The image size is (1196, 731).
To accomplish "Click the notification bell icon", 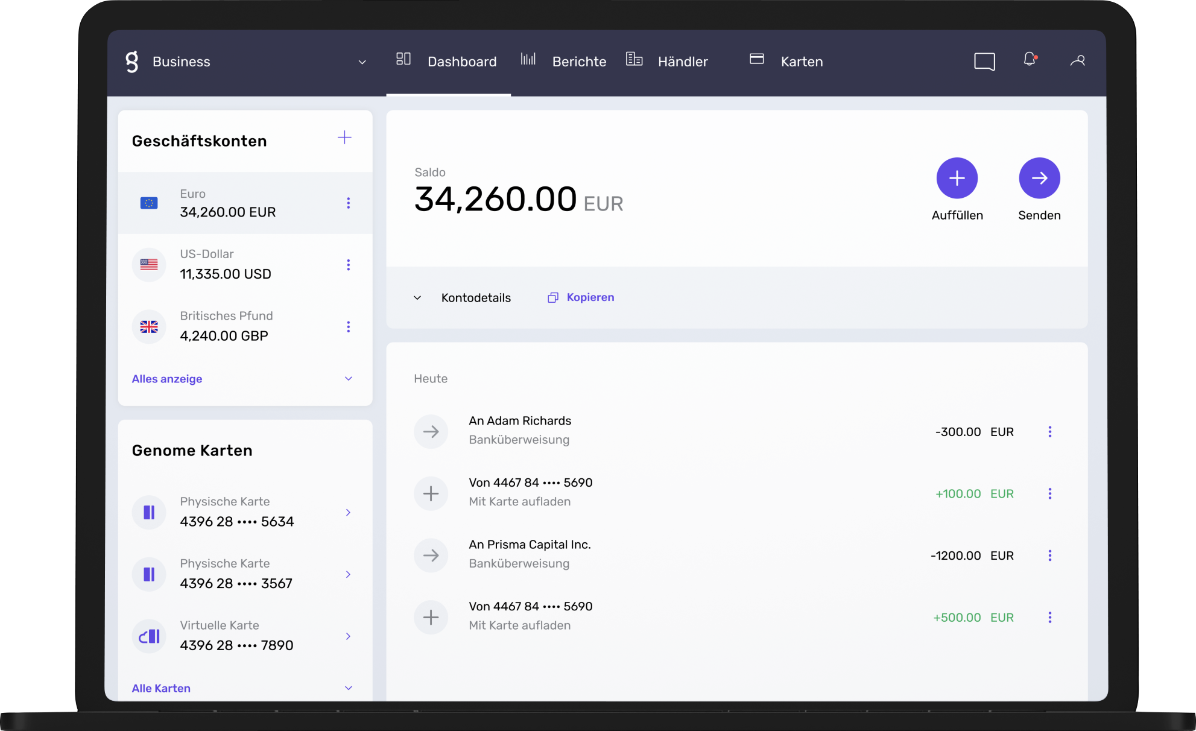I will point(1030,60).
